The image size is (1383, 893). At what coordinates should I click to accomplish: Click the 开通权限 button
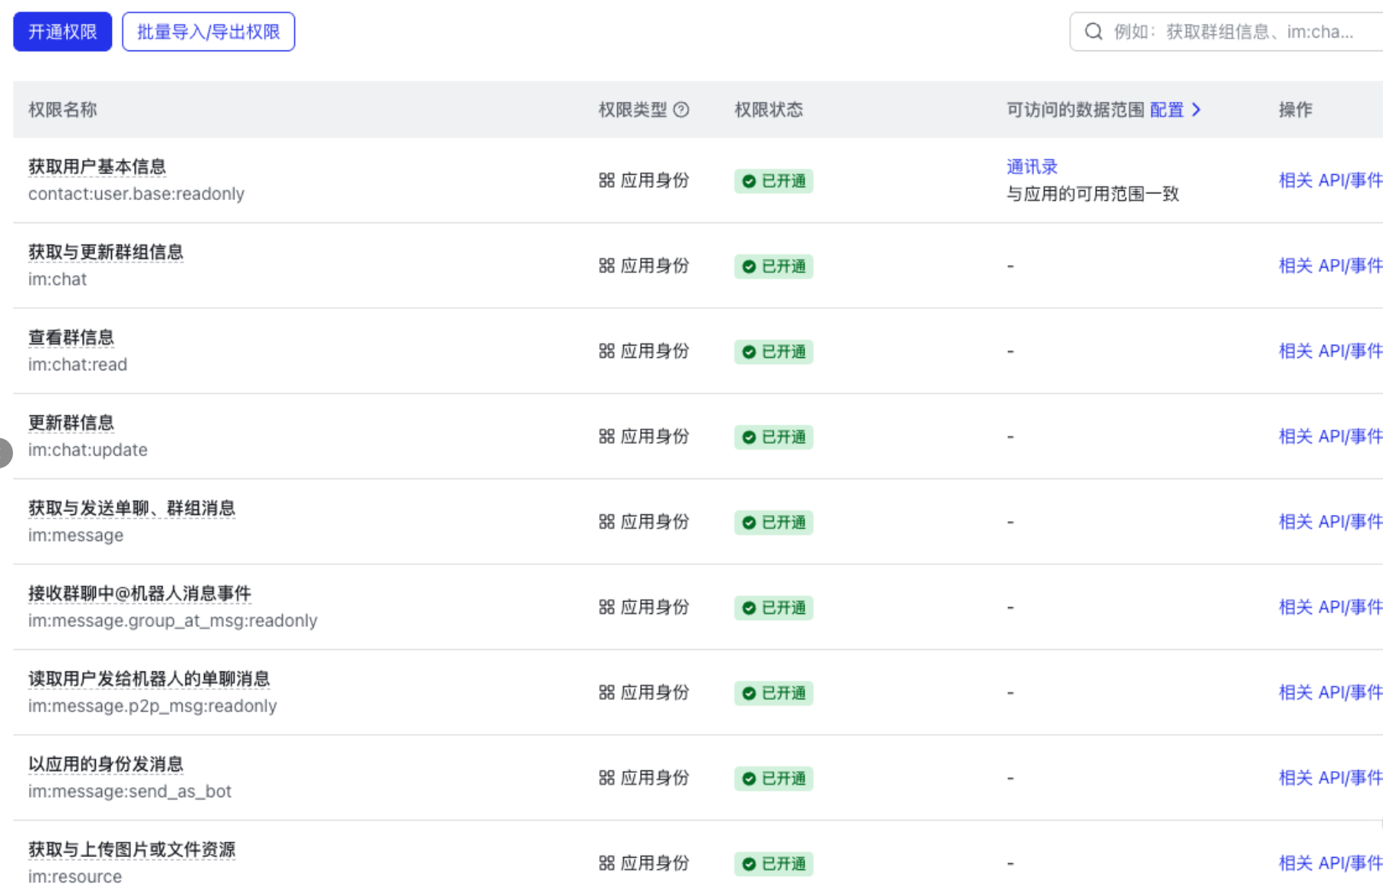tap(63, 32)
